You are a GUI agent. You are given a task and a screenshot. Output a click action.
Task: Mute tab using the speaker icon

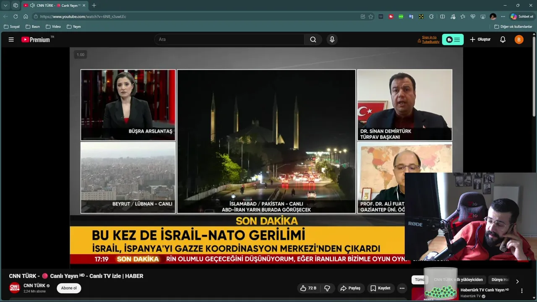[32, 5]
